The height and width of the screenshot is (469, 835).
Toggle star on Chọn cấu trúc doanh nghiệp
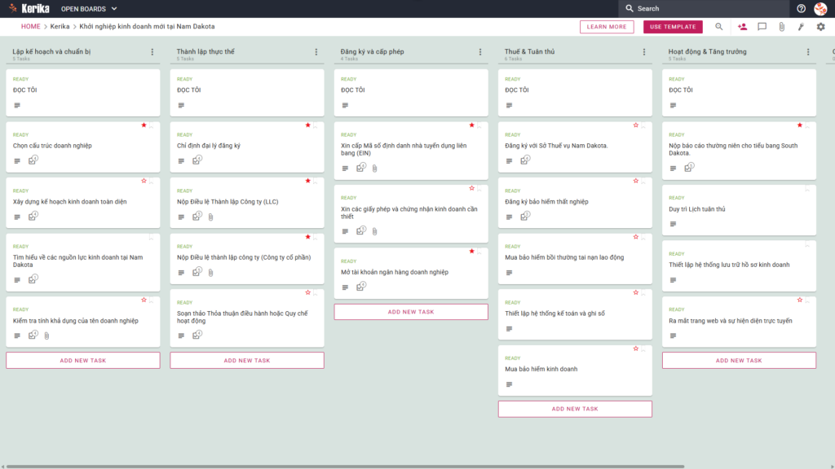pyautogui.click(x=144, y=125)
